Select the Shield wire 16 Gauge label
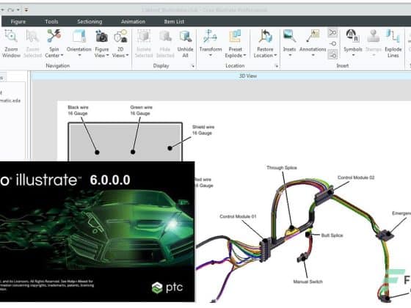The image size is (411, 308). pos(203,130)
